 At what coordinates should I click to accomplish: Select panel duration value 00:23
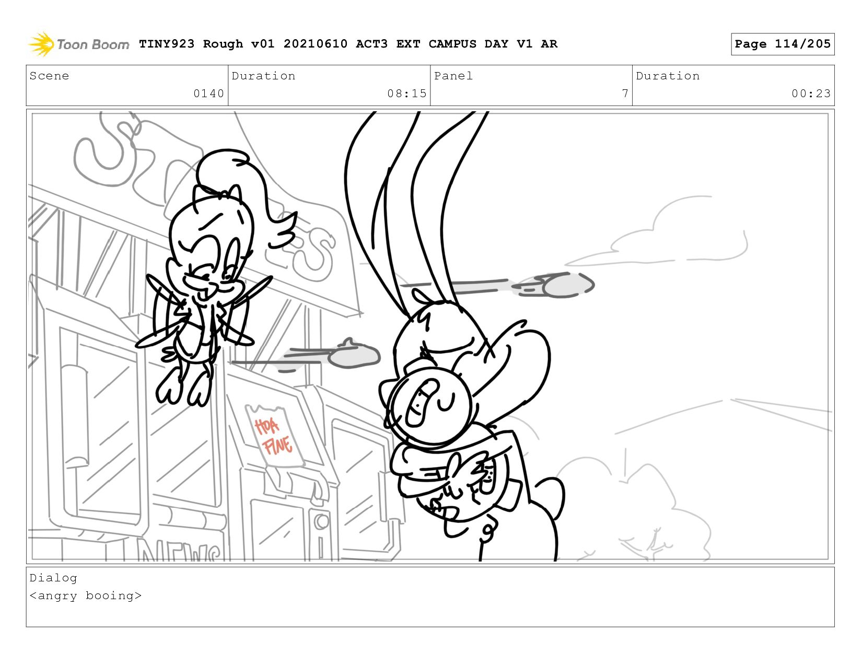[x=811, y=94]
